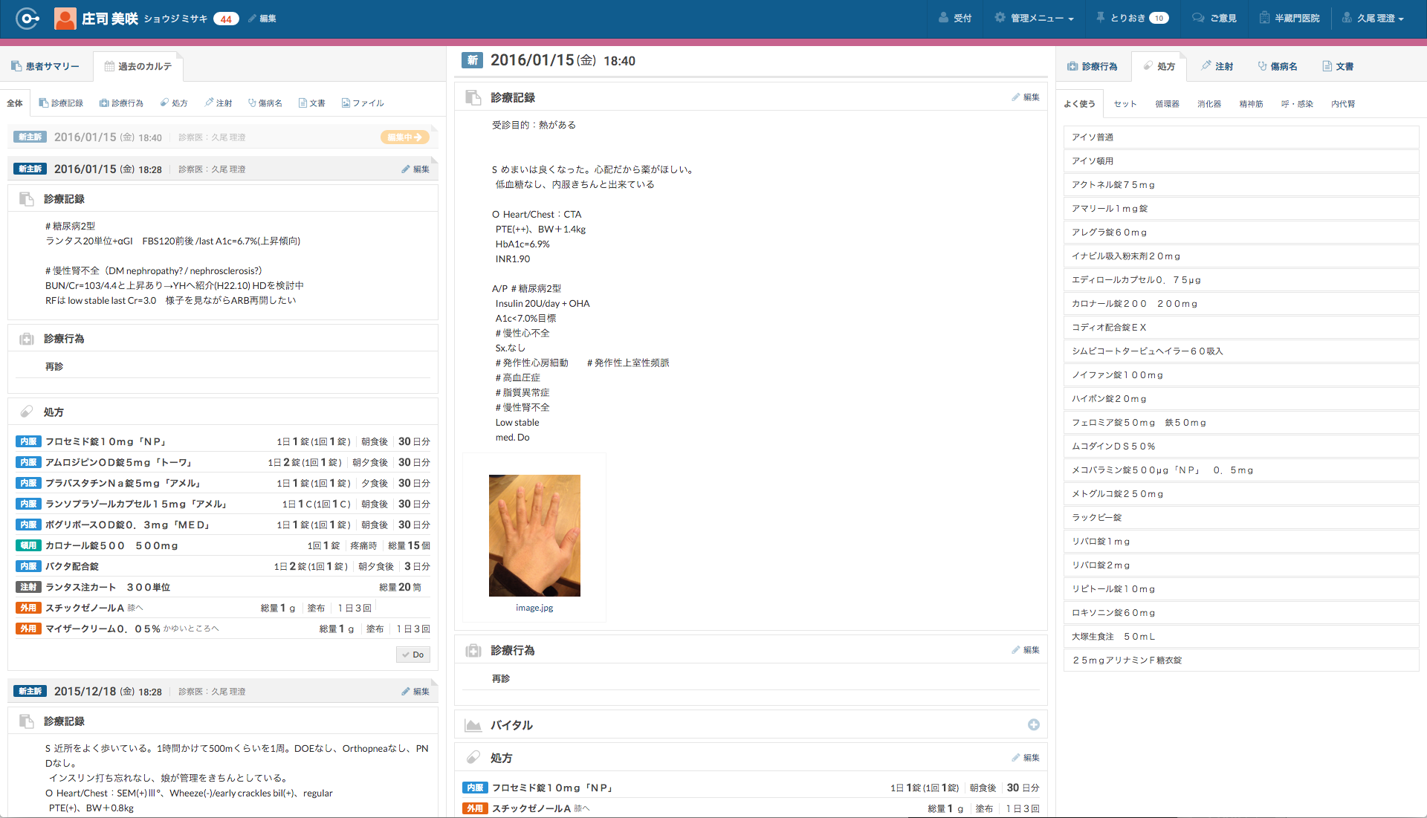Click the Do button under the prescription list
Image resolution: width=1427 pixels, height=818 pixels.
click(x=412, y=655)
